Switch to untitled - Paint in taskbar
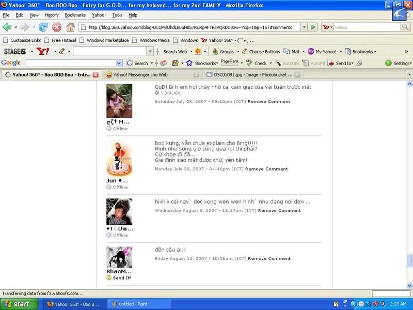The height and width of the screenshot is (310, 413). click(139, 304)
